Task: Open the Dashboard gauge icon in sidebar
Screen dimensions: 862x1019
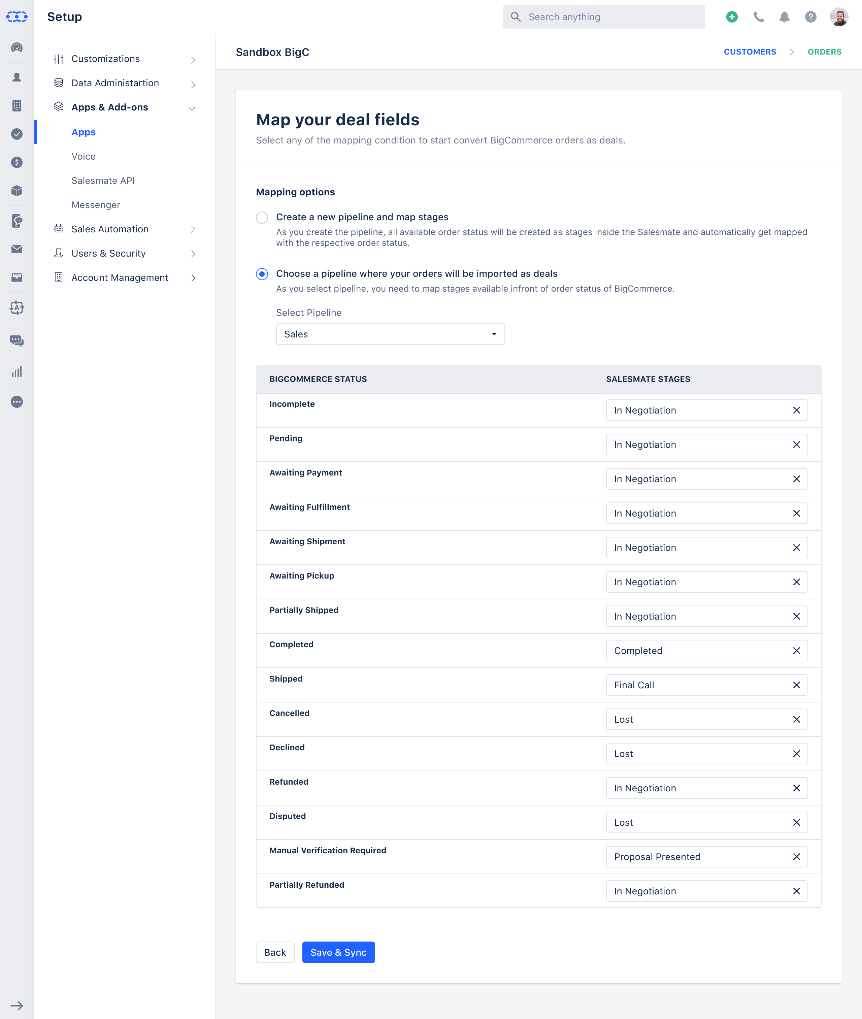Action: coord(16,47)
